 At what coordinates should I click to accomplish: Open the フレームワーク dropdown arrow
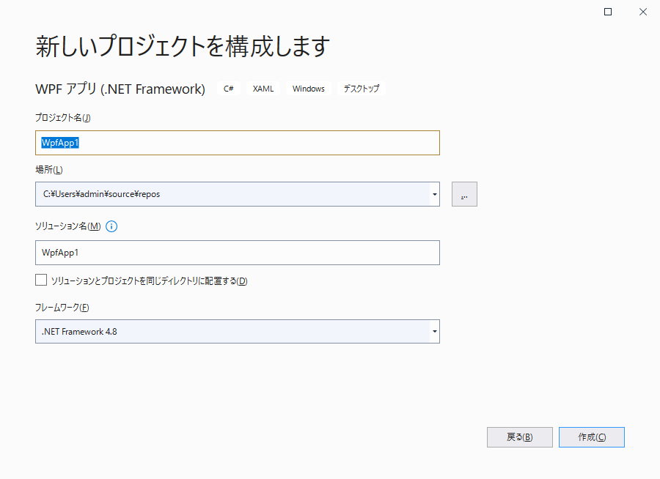coord(434,332)
